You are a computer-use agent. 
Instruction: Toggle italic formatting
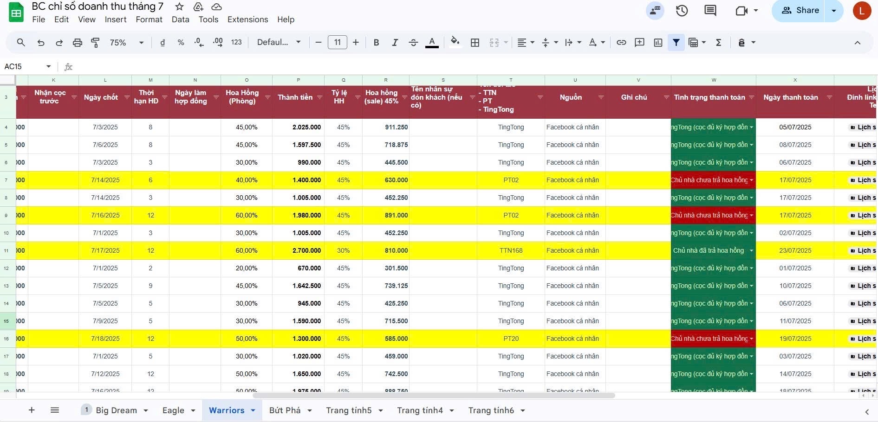[x=395, y=43]
